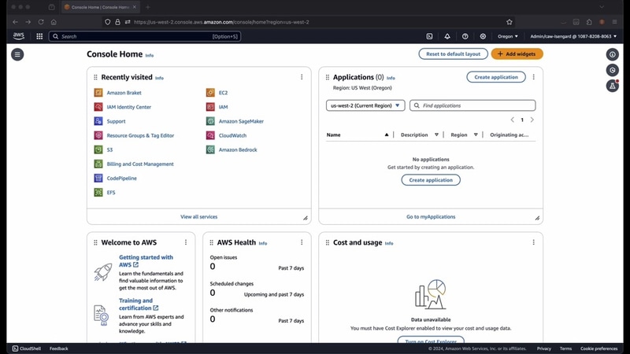Open CloudShell in the footer
The width and height of the screenshot is (630, 354).
click(27, 348)
